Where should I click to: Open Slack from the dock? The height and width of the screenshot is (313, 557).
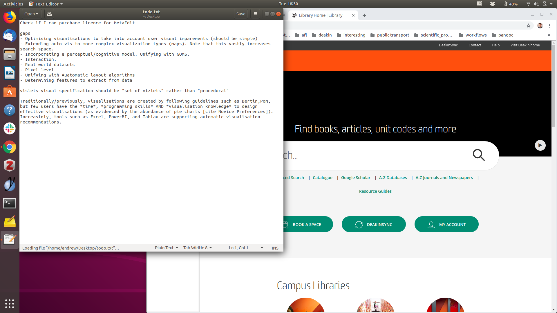pos(10,128)
